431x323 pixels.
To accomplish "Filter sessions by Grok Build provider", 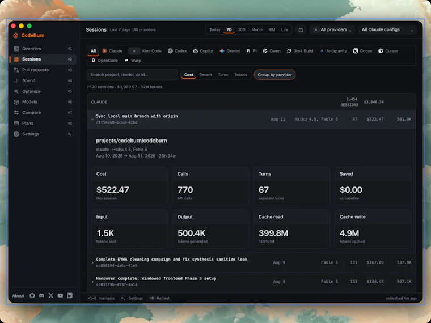I will pyautogui.click(x=300, y=51).
